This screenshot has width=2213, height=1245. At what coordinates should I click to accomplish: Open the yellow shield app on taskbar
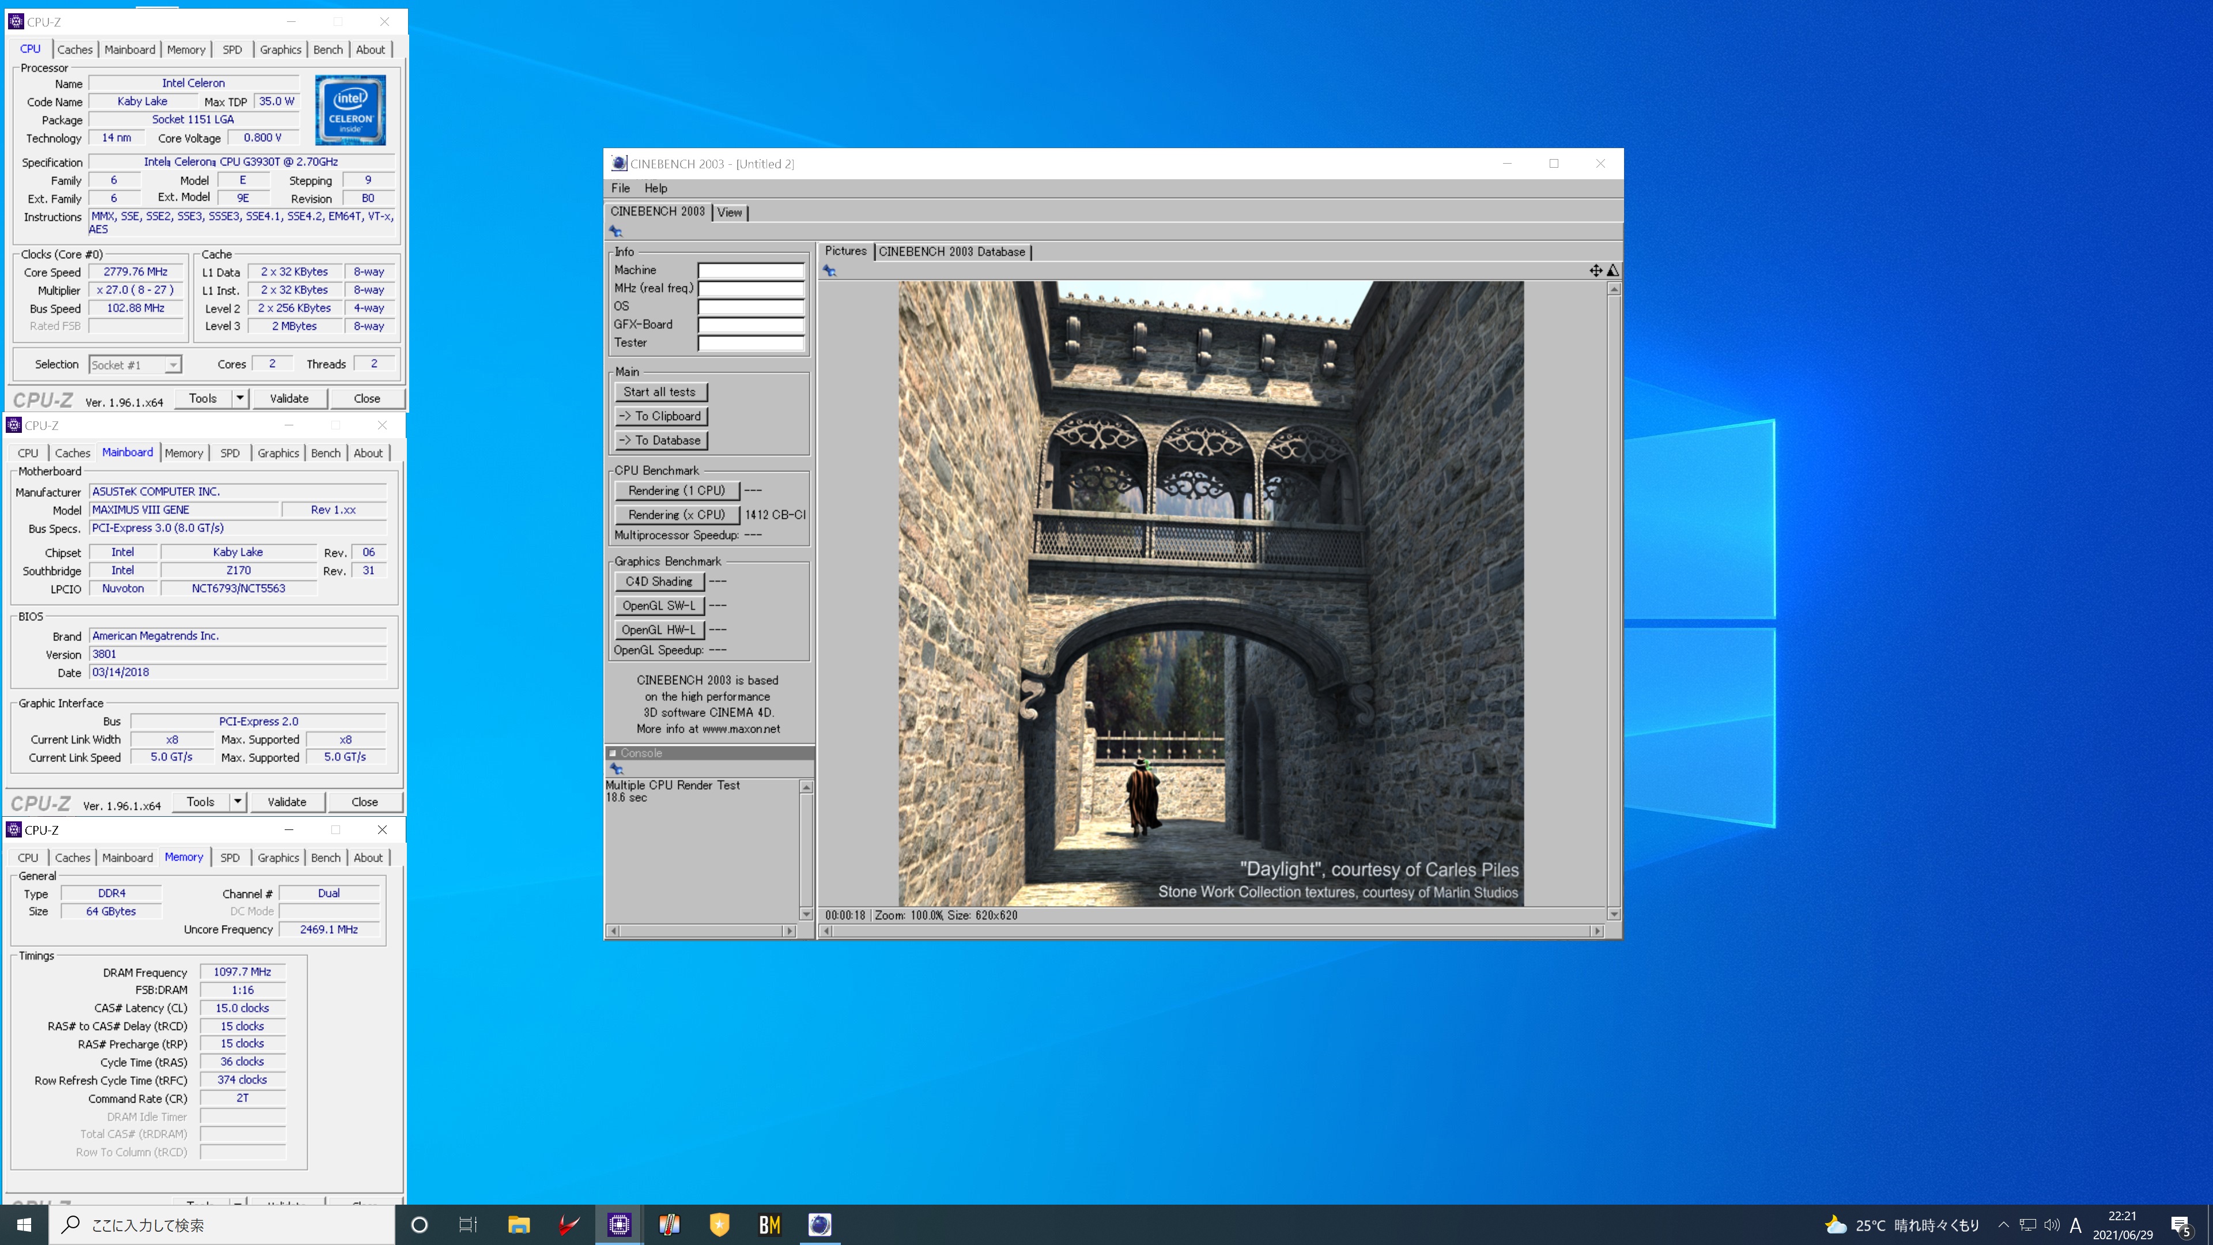[720, 1224]
